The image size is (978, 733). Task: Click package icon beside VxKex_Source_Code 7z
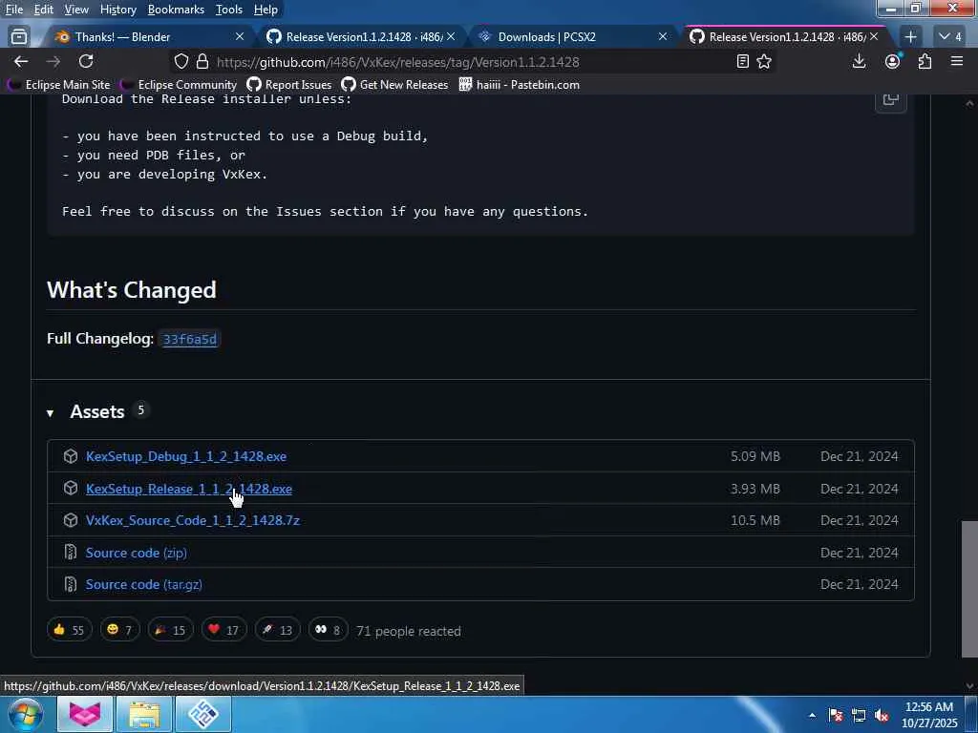(x=71, y=520)
